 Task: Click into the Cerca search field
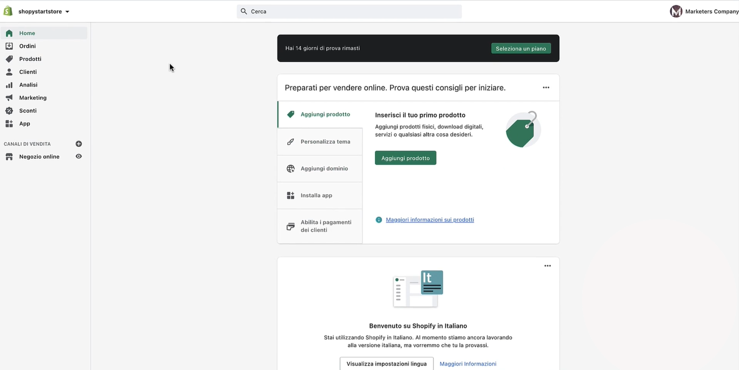(x=349, y=11)
